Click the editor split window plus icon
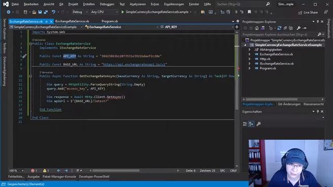 [x=237, y=27]
